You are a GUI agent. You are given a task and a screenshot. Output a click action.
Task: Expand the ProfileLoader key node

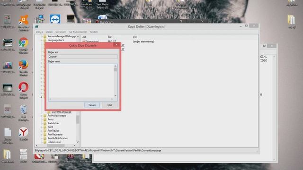click(x=42, y=135)
